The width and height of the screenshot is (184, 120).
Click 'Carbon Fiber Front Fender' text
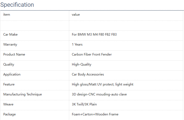[x=92, y=54]
